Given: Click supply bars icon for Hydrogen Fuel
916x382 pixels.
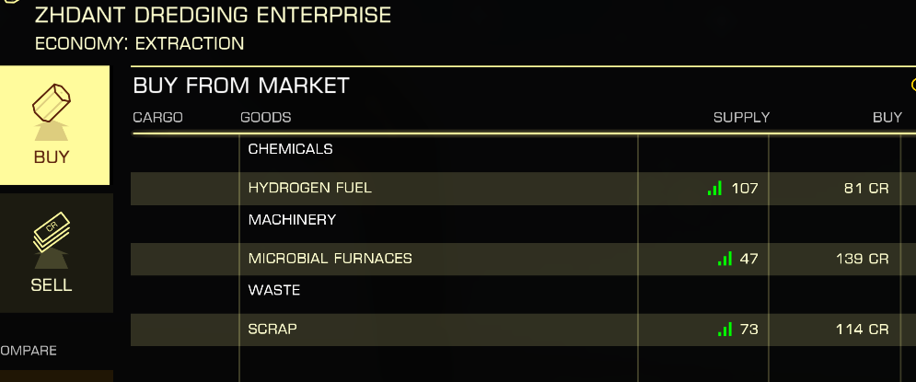Looking at the screenshot, I should click(714, 188).
